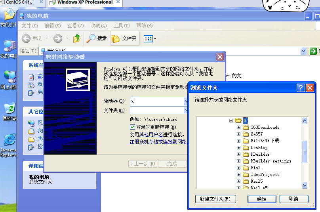Select the Windows XP Professional VM tab

point(85,2)
